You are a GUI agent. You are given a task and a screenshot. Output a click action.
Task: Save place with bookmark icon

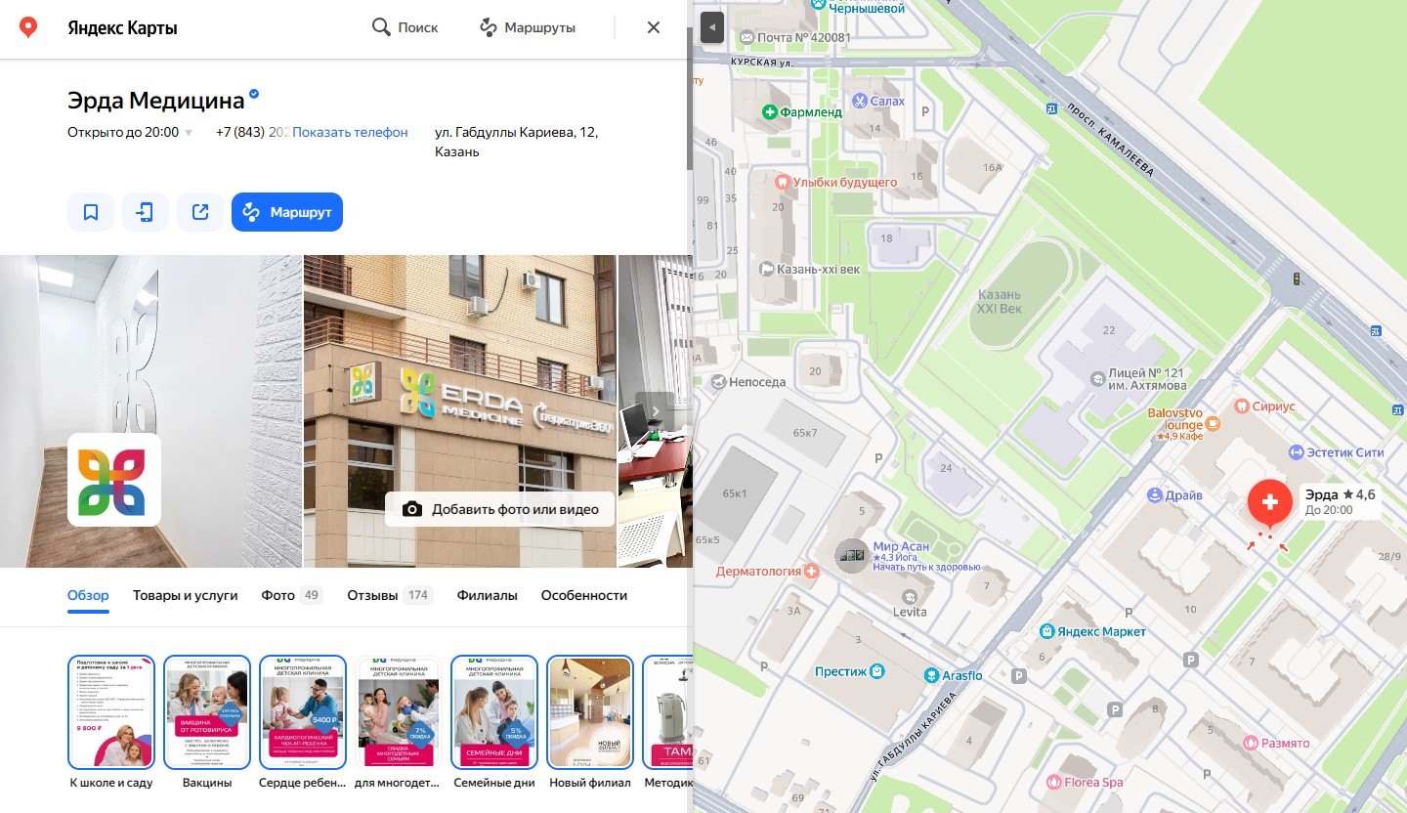(x=91, y=212)
